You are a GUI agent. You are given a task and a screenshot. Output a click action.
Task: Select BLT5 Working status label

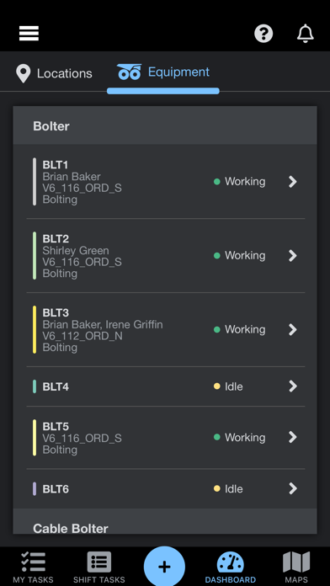tap(245, 437)
